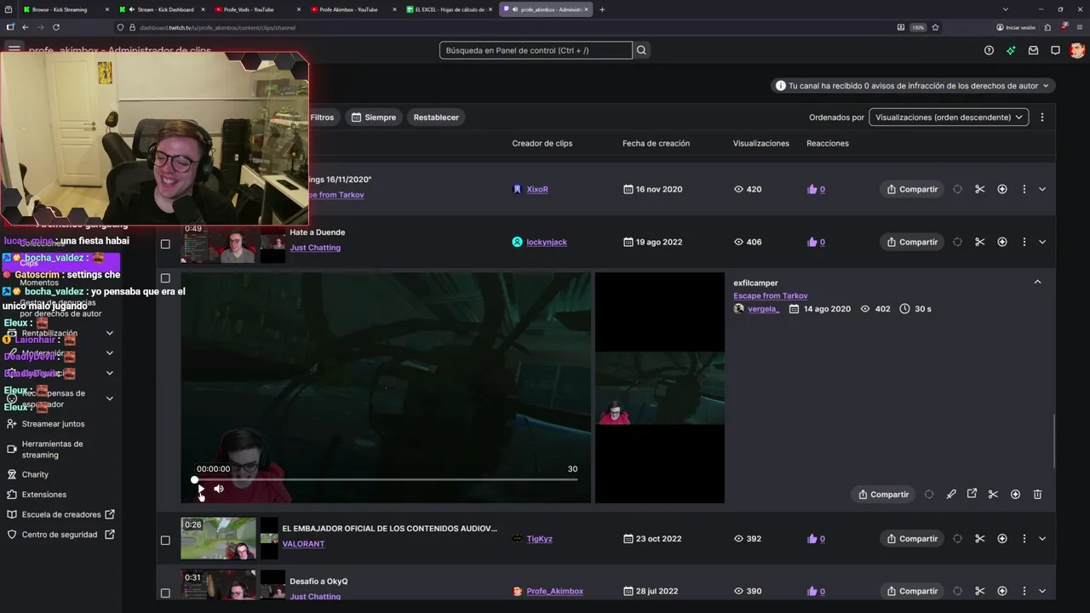Expand lockynjack clip row chevron
The width and height of the screenshot is (1090, 613).
[x=1042, y=242]
